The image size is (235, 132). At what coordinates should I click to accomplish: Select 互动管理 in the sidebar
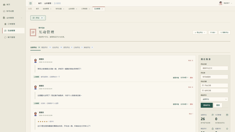tap(14, 31)
